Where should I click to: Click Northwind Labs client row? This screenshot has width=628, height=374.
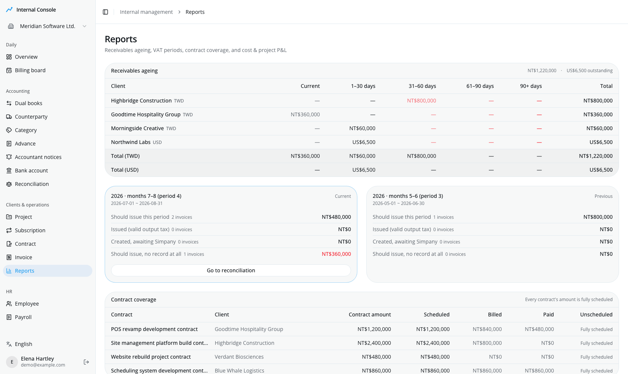pyautogui.click(x=362, y=142)
